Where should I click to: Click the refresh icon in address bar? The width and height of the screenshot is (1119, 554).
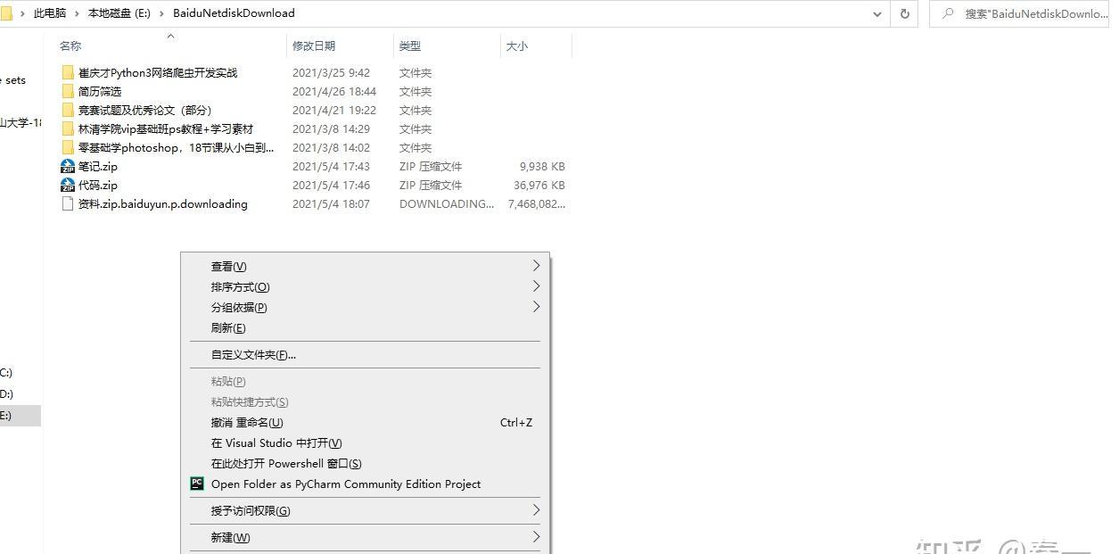tap(904, 13)
